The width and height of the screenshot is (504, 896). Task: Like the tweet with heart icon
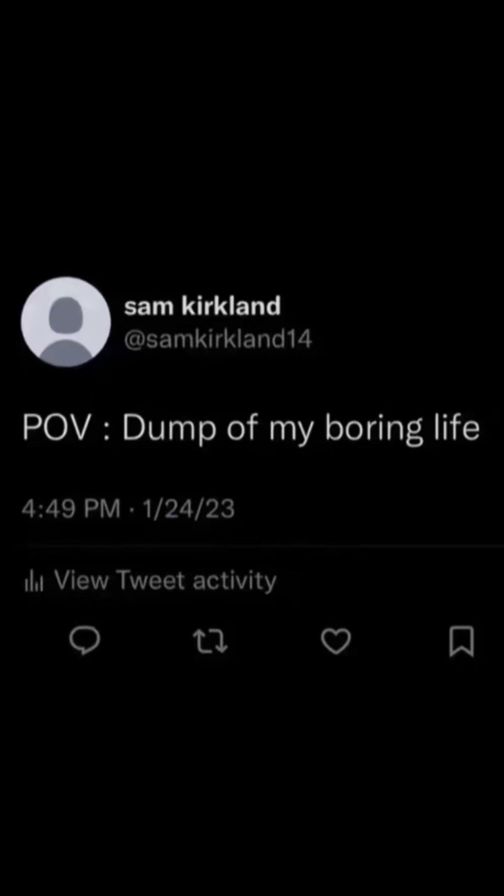coord(336,642)
